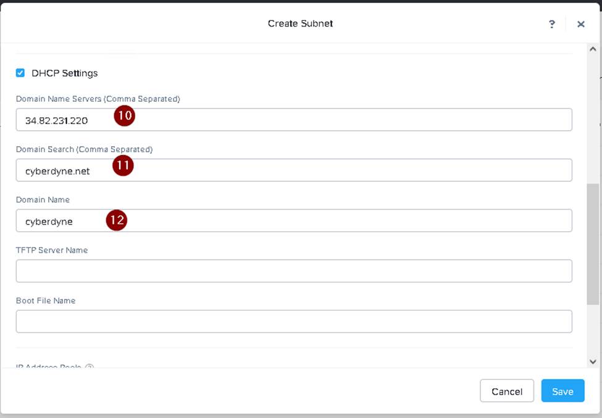Click the Boot File Name label
This screenshot has height=418, width=602.
[46, 301]
